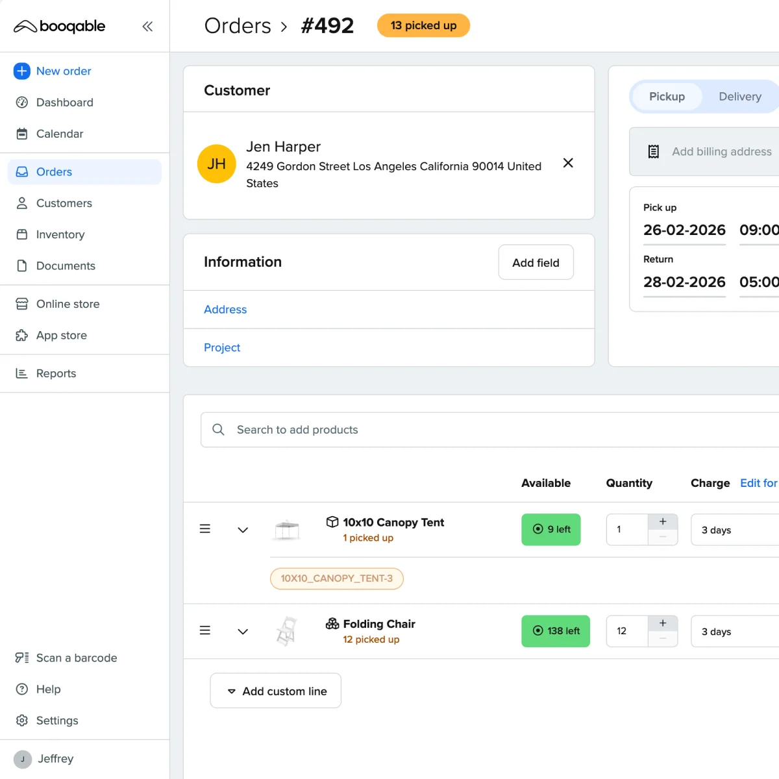779x779 pixels.
Task: Open the Reports section
Action: (x=56, y=373)
